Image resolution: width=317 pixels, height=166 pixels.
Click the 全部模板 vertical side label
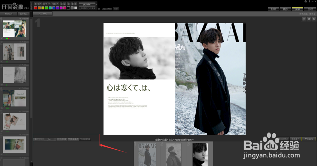pos(31,5)
